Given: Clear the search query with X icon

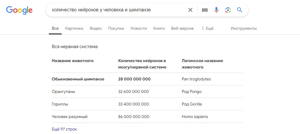Looking at the screenshot, I should click(x=190, y=10).
